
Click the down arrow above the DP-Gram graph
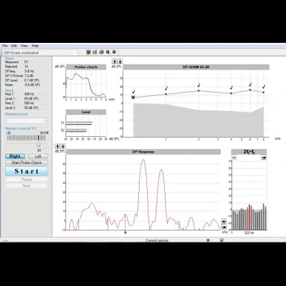(120, 61)
